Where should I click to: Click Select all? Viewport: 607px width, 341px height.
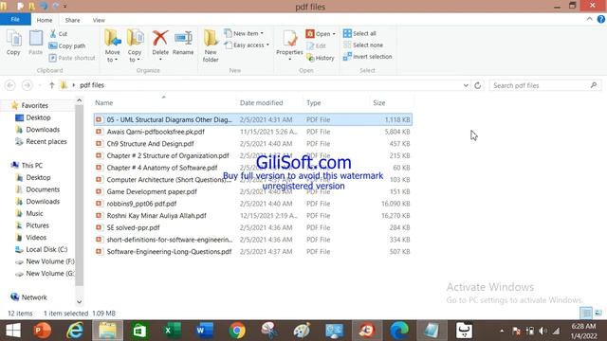359,34
